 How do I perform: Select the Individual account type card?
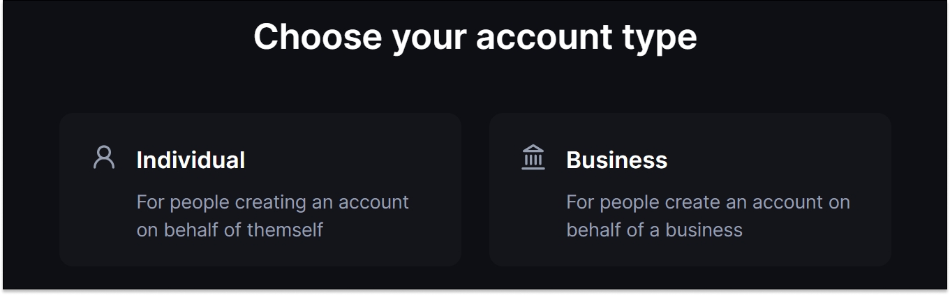point(260,190)
